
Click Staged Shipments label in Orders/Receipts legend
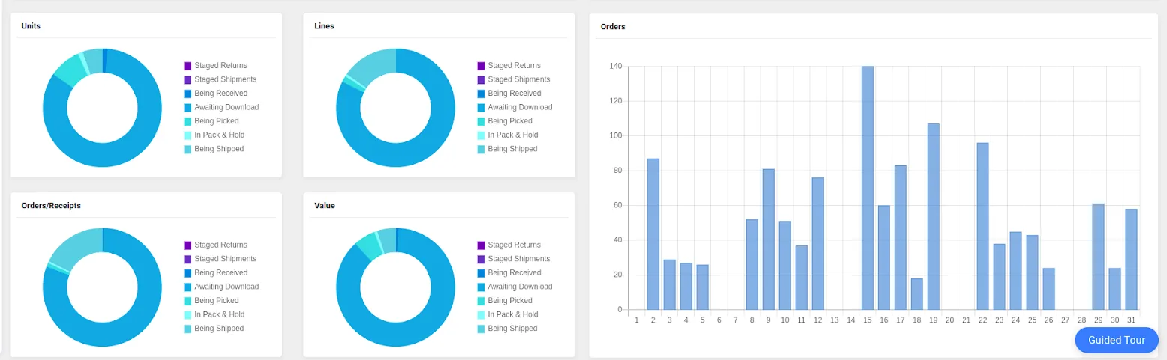point(225,259)
